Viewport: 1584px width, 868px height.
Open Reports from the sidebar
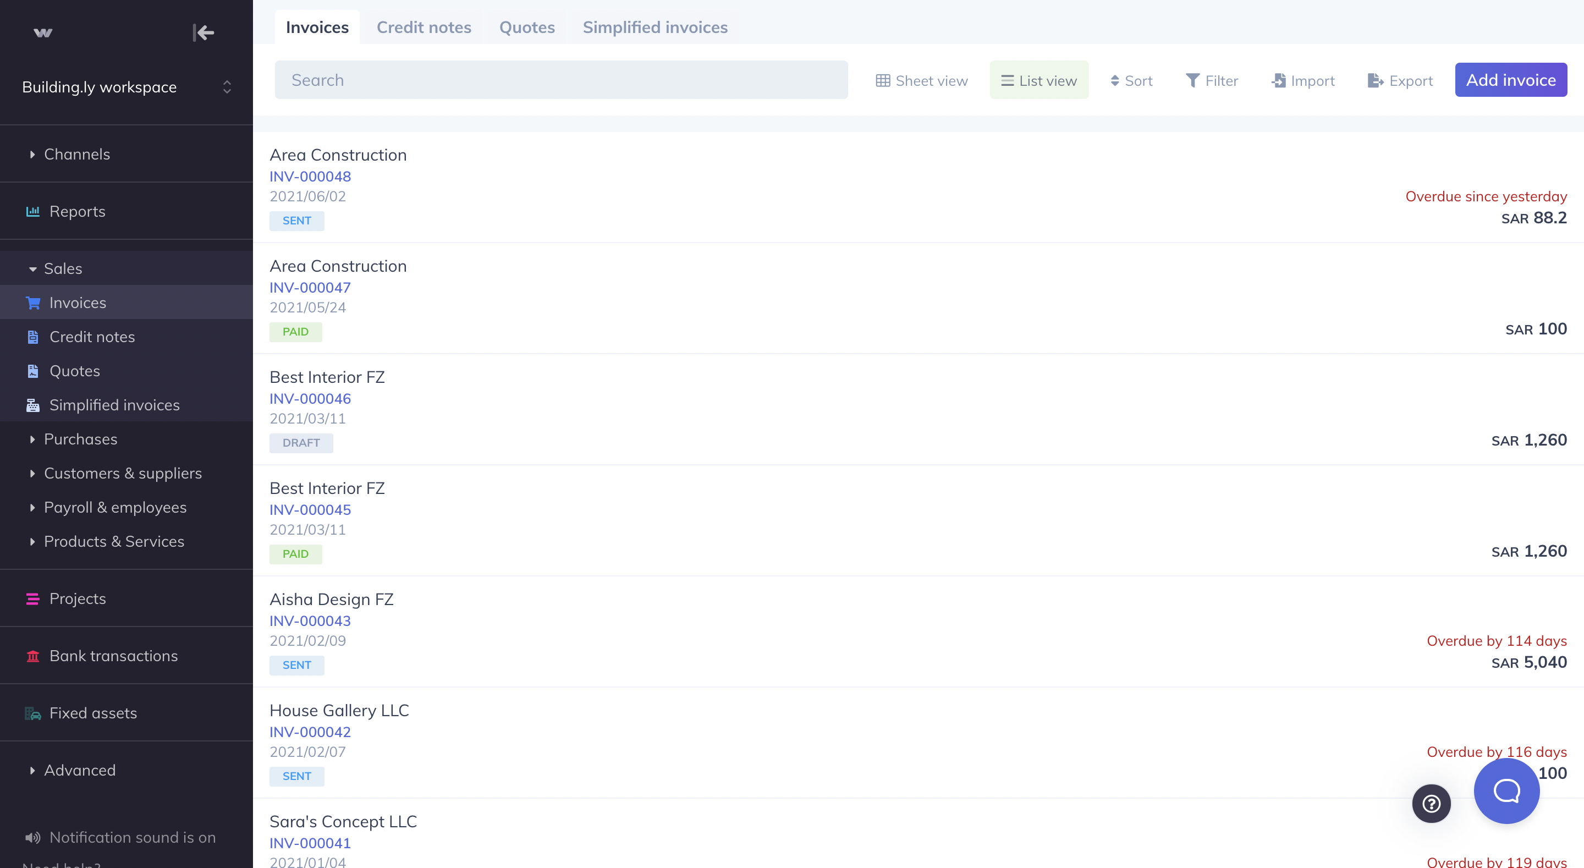[x=77, y=211]
